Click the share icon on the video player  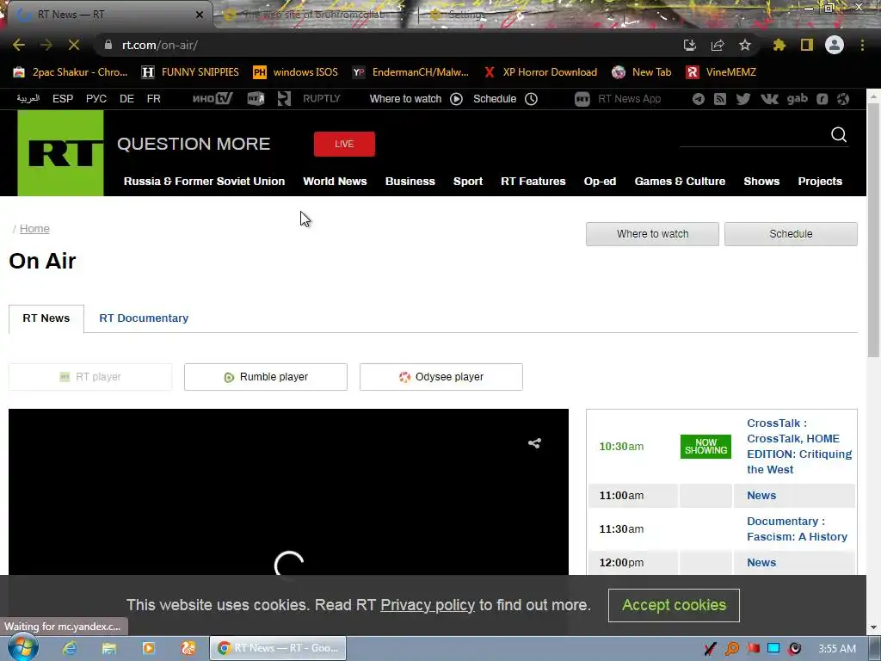click(x=534, y=443)
